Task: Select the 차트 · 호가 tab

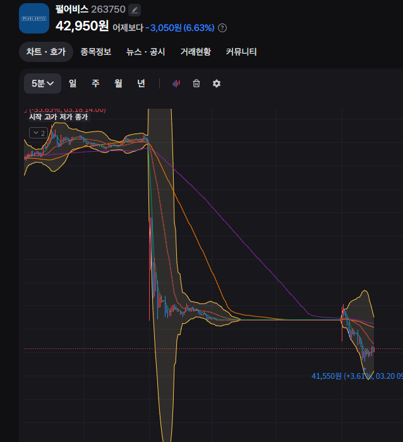Action: pyautogui.click(x=46, y=52)
